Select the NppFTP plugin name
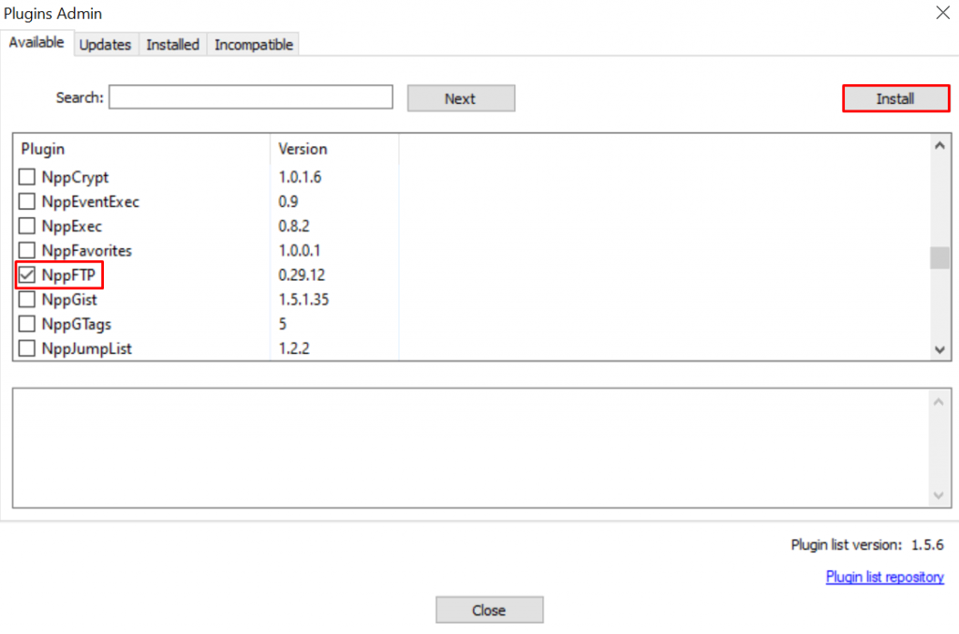The height and width of the screenshot is (634, 959). click(x=68, y=275)
